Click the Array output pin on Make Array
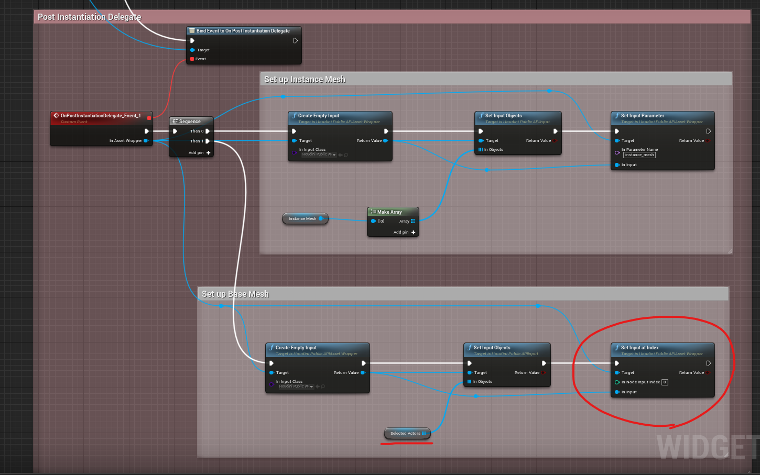This screenshot has width=760, height=475. [x=413, y=220]
